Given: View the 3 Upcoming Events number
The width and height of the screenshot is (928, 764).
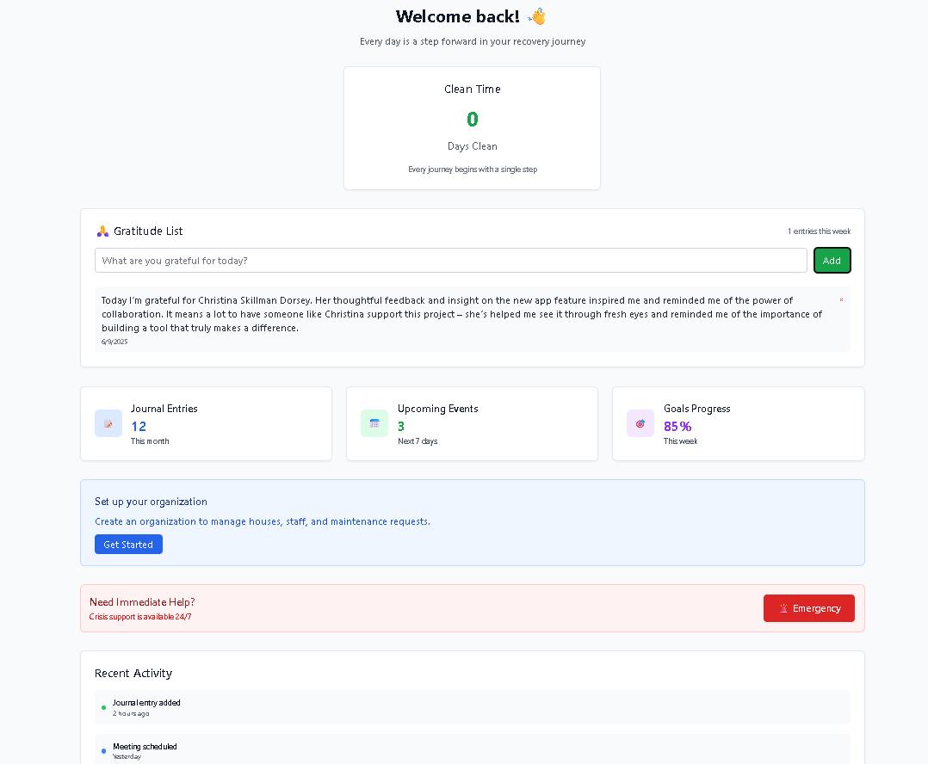Looking at the screenshot, I should 401,426.
